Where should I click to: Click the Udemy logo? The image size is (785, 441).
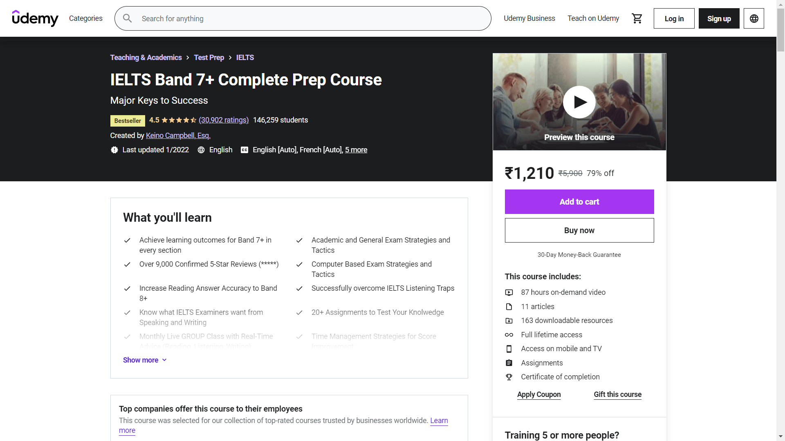coord(35,18)
